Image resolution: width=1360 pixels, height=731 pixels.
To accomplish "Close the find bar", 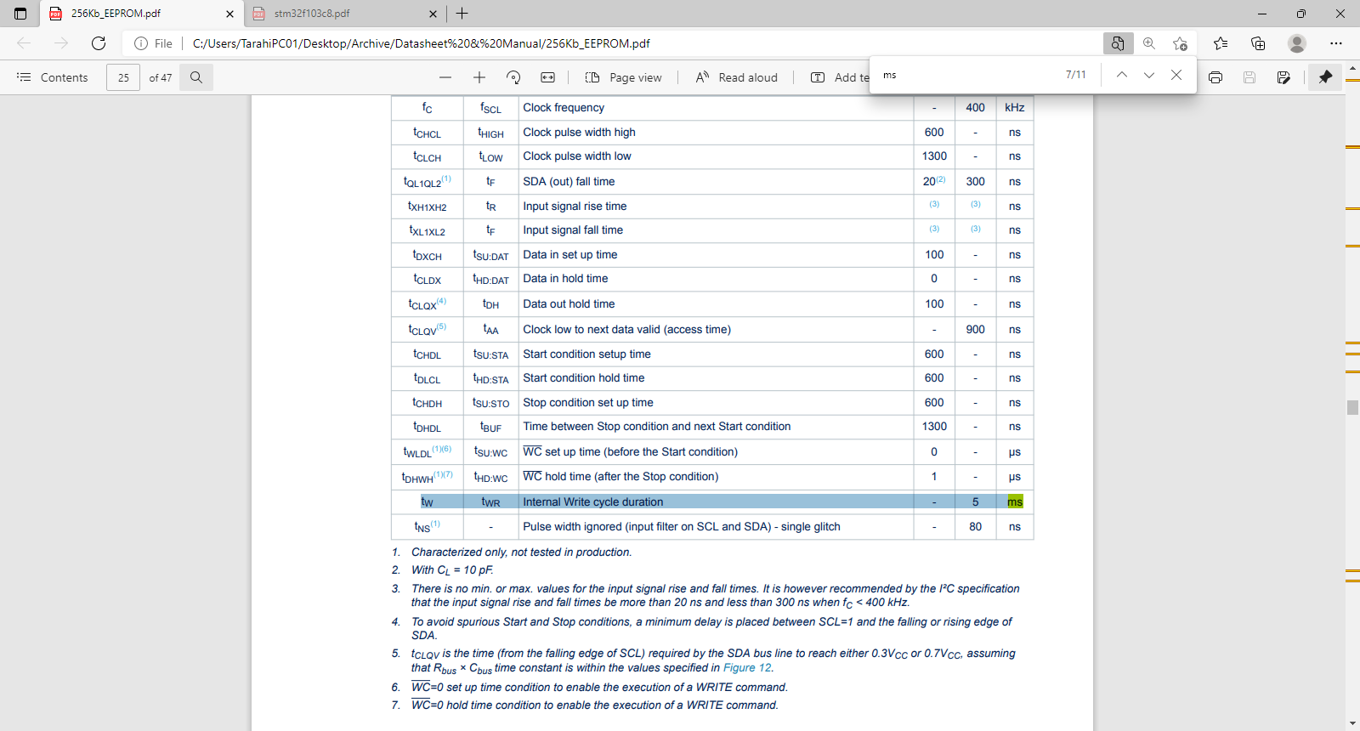I will tap(1176, 75).
